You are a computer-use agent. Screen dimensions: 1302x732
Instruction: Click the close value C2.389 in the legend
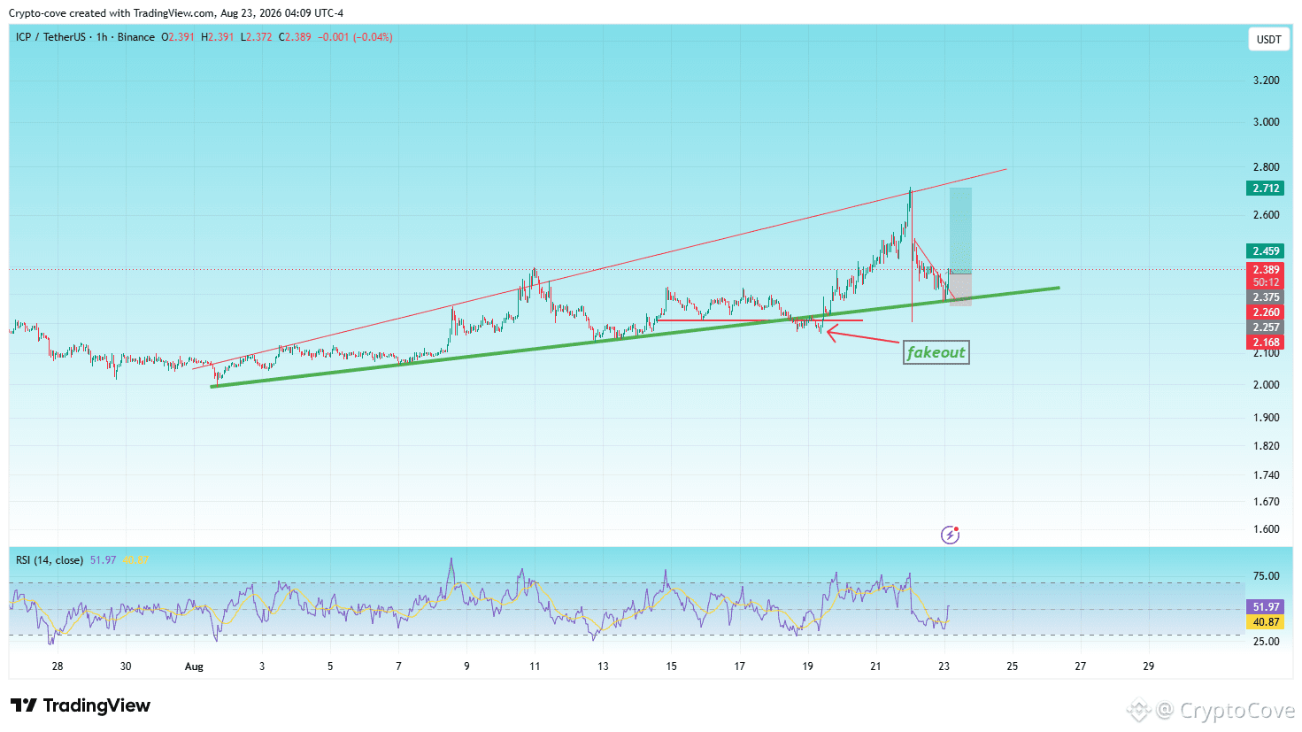point(296,37)
